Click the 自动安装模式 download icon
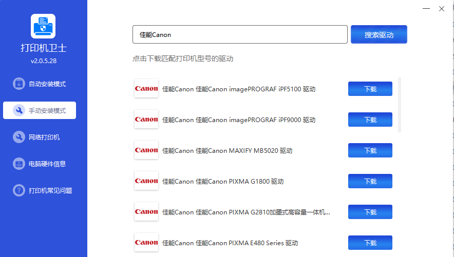This screenshot has width=454, height=257. tap(19, 84)
